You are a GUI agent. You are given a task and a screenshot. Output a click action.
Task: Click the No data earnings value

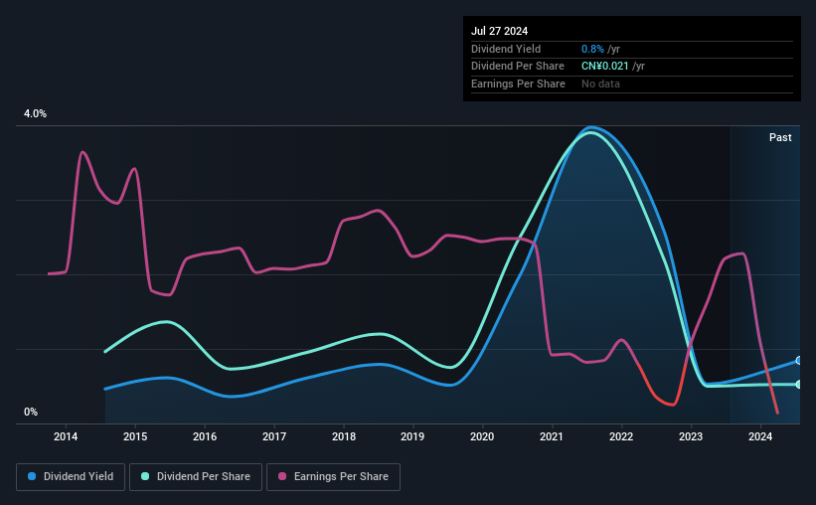click(600, 84)
